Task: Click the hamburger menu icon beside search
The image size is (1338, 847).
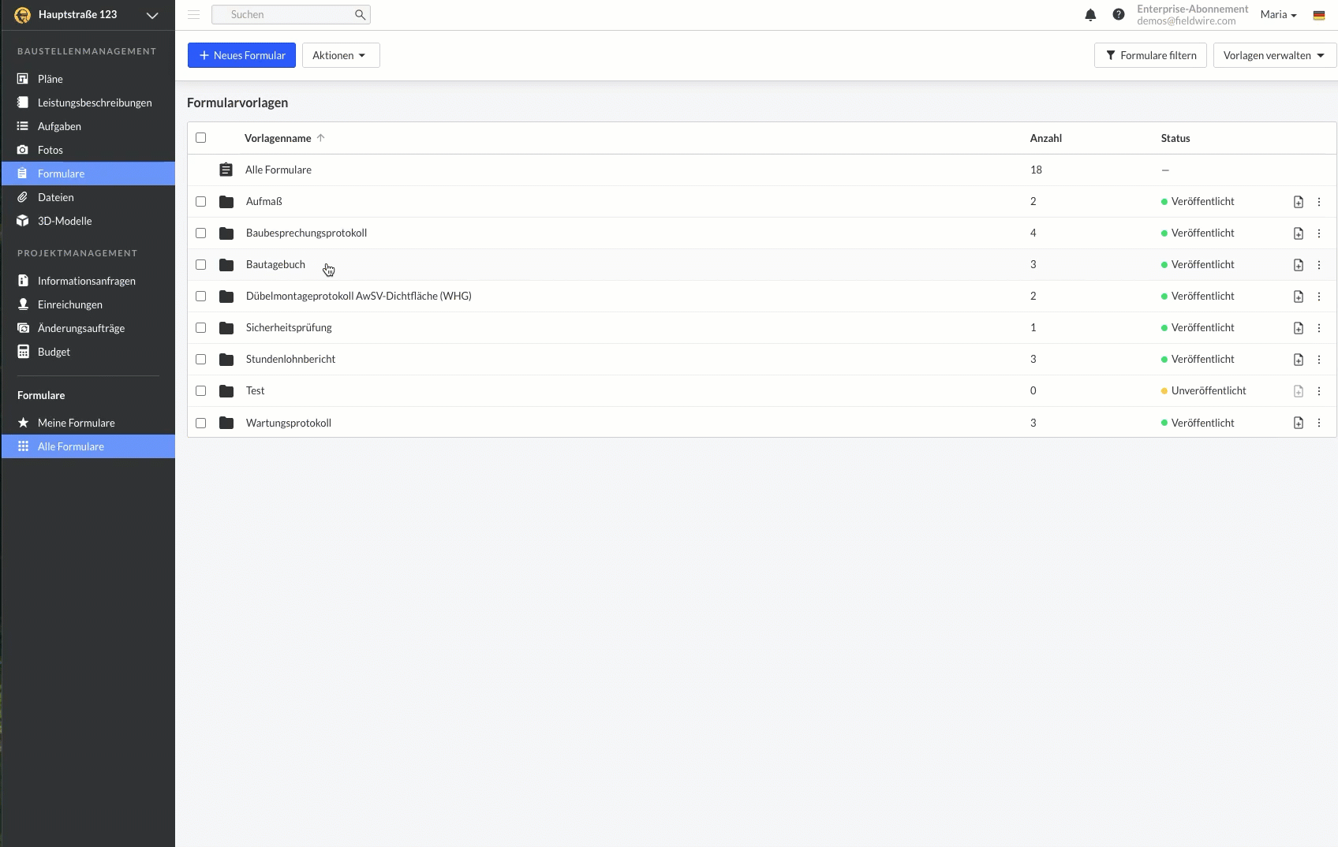Action: click(194, 15)
